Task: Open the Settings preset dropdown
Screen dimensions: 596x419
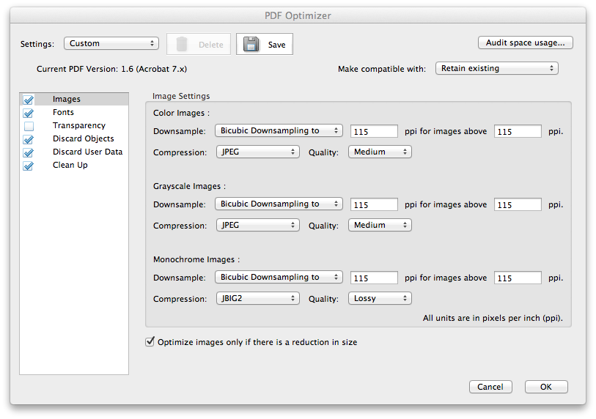Action: point(111,43)
